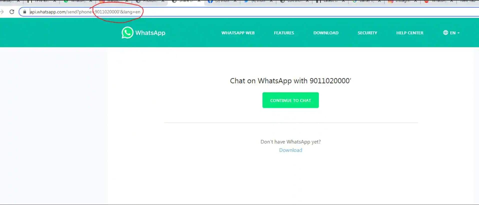479x205 pixels.
Task: Click the globe language icon
Action: point(446,32)
